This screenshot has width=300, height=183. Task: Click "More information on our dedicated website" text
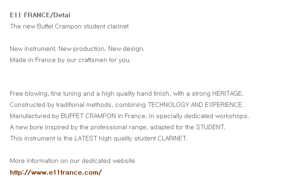[72, 161]
